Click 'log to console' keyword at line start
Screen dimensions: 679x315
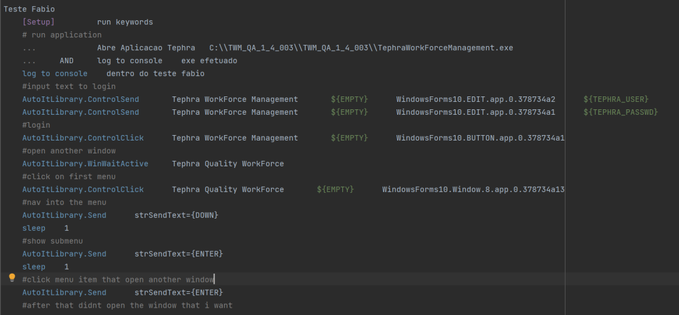[x=54, y=73]
